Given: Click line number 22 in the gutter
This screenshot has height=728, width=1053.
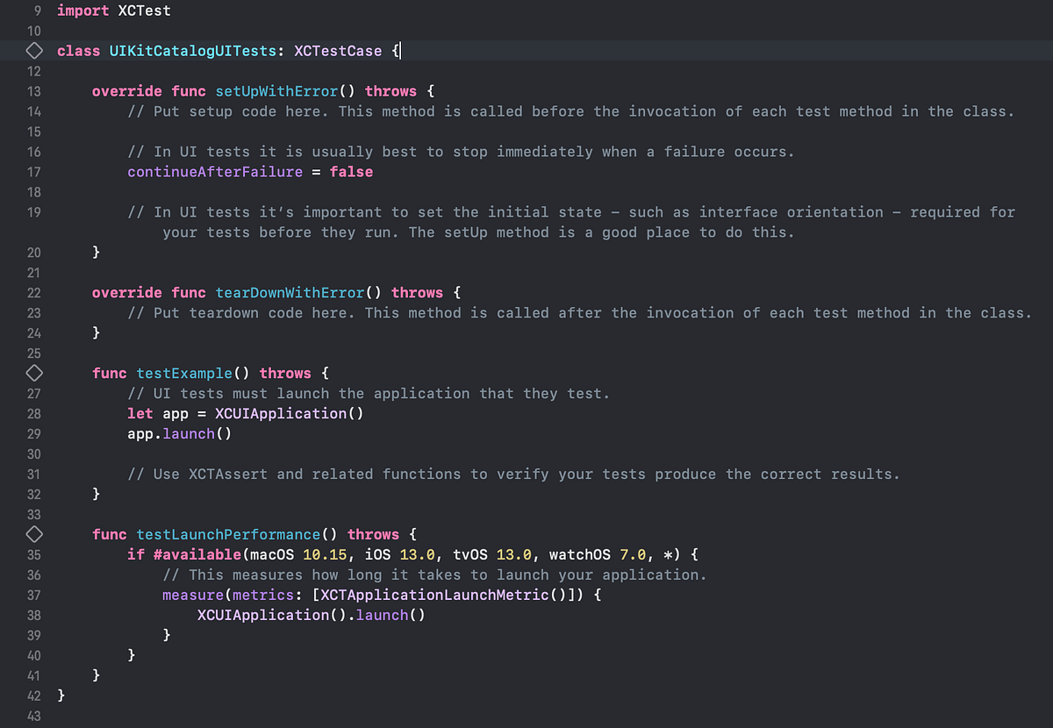Looking at the screenshot, I should [33, 292].
